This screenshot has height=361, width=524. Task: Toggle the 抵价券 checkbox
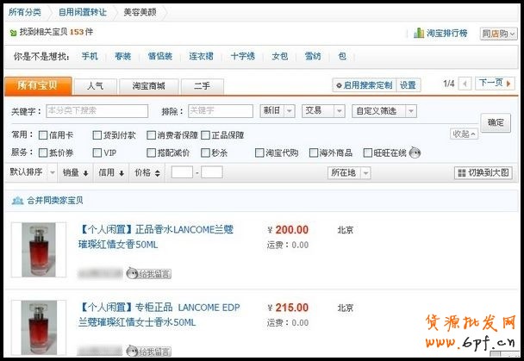tap(43, 152)
